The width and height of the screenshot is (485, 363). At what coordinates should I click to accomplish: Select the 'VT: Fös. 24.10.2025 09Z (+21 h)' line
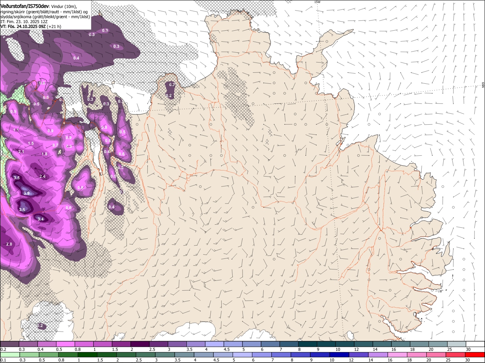coord(31,27)
